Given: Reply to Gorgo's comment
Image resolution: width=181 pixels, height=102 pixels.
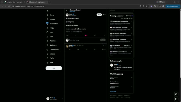Looking at the screenshot, I should tap(70, 49).
